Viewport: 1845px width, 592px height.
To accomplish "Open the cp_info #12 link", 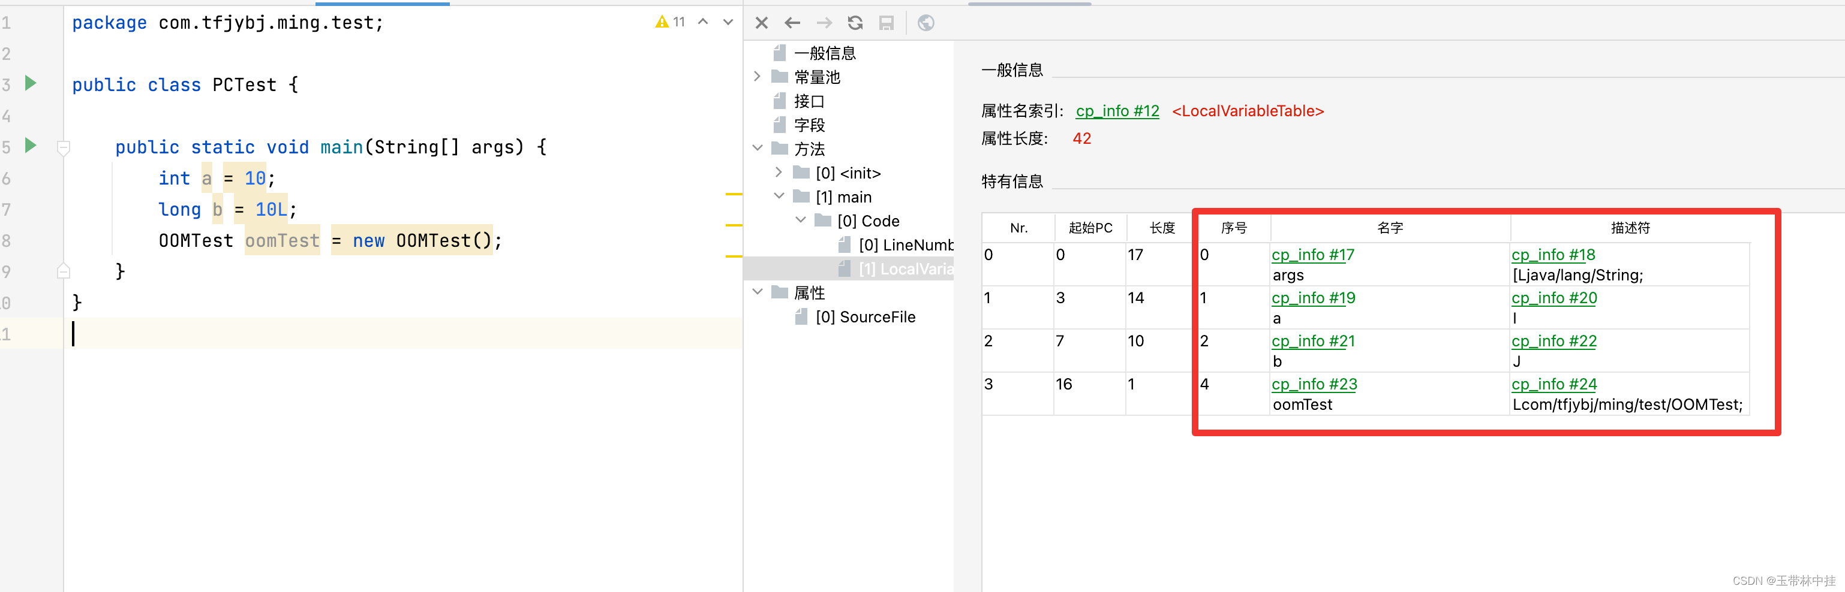I will [1117, 111].
